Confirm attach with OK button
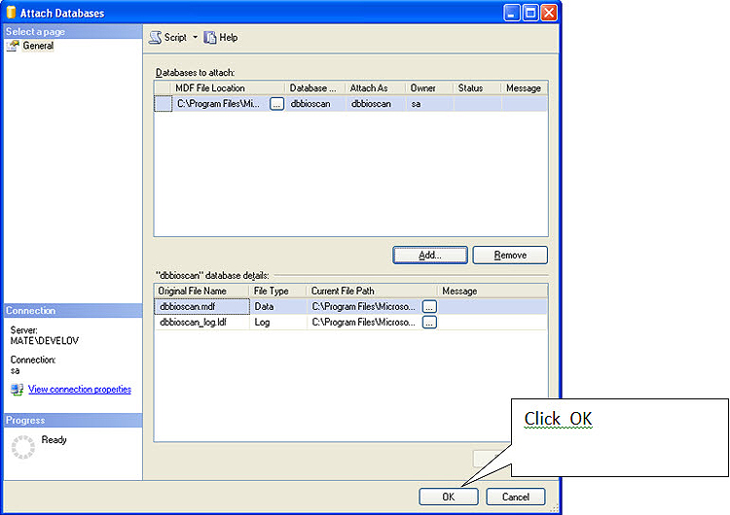This screenshot has width=730, height=515. coord(449,497)
